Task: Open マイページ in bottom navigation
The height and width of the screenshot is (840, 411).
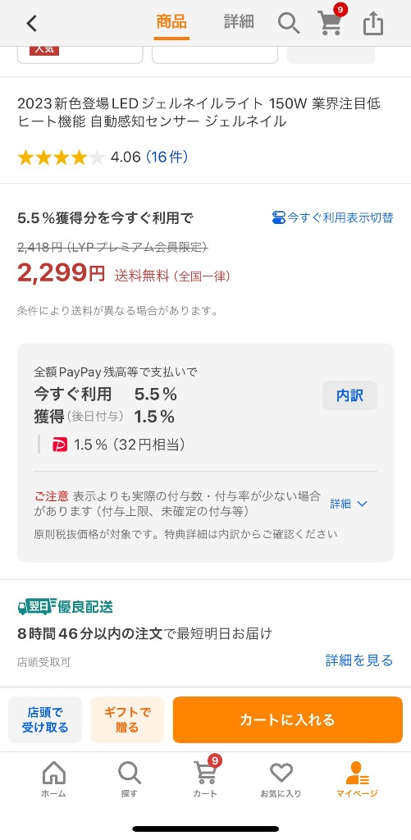Action: pyautogui.click(x=357, y=779)
